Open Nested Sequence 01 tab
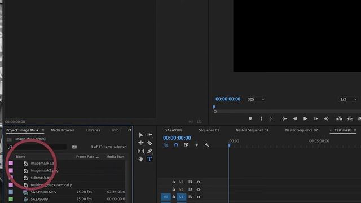 click(x=252, y=130)
